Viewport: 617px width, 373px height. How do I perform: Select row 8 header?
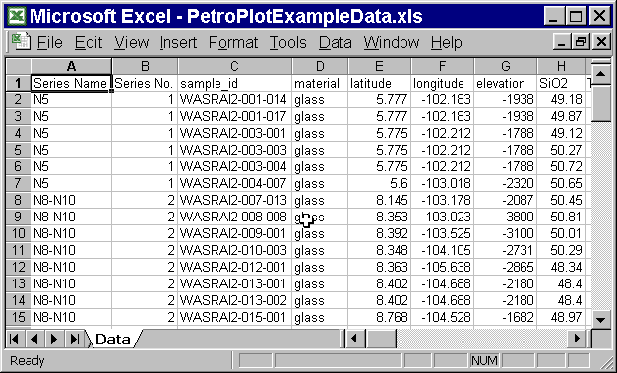coord(18,200)
